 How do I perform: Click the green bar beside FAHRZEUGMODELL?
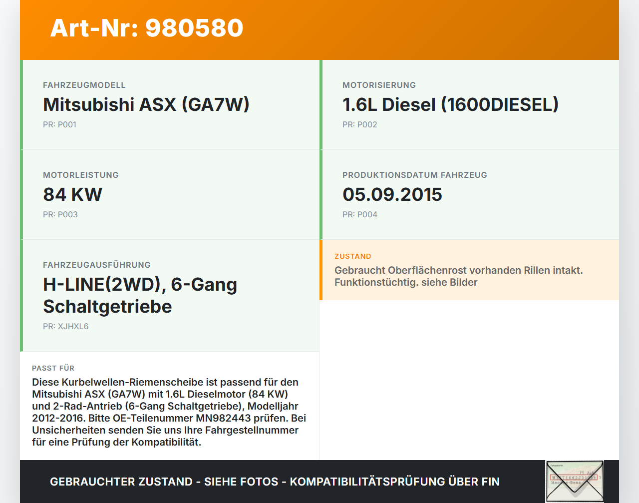coord(21,104)
